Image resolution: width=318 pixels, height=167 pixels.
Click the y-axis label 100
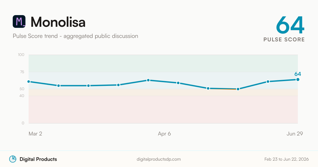click(21, 55)
